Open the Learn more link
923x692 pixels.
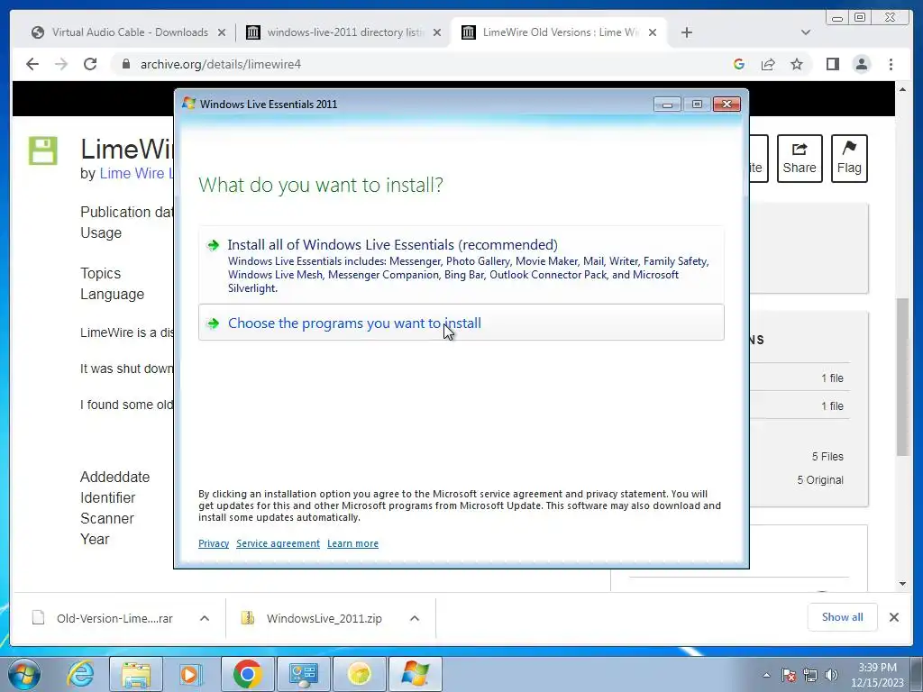[352, 543]
